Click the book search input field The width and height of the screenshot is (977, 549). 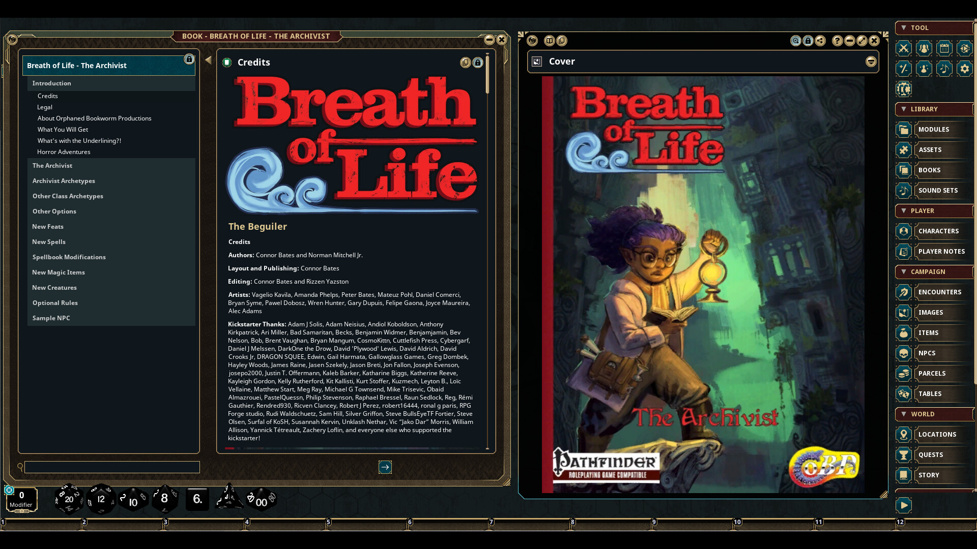(112, 467)
